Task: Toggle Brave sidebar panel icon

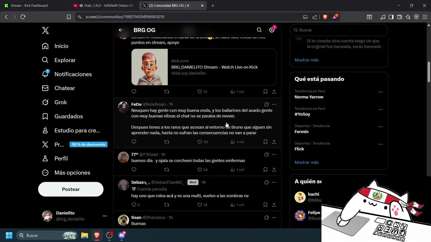Action: click(x=391, y=17)
